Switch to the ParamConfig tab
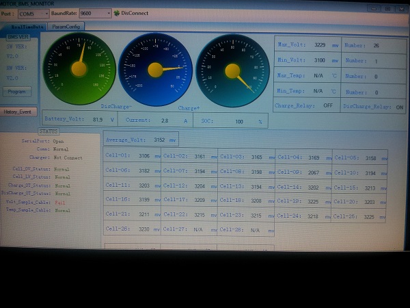This screenshot has height=308, width=410. (71, 26)
